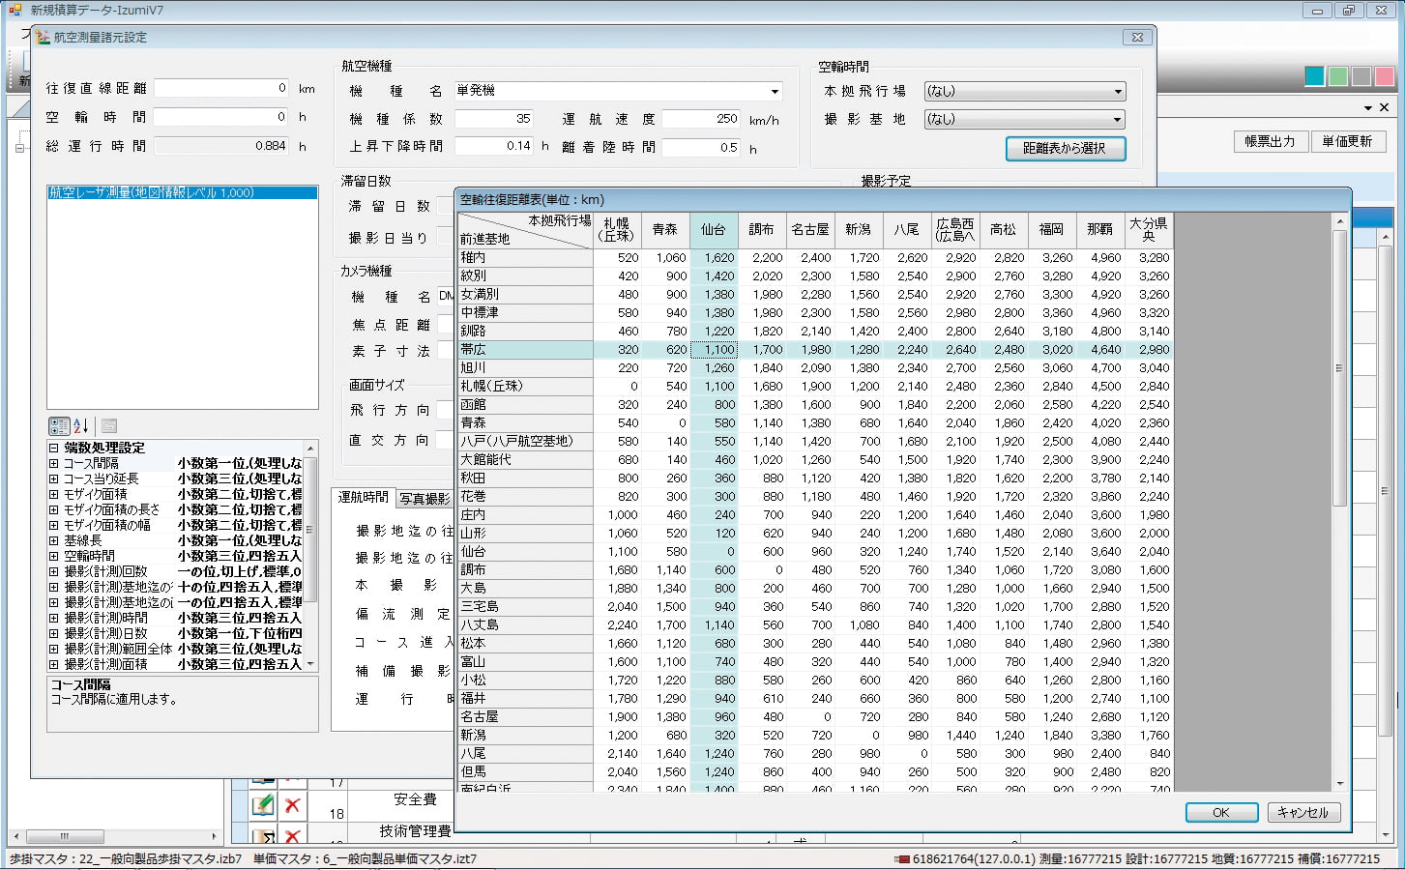Select the cyan color swatch
1405x870 pixels.
point(1314,76)
